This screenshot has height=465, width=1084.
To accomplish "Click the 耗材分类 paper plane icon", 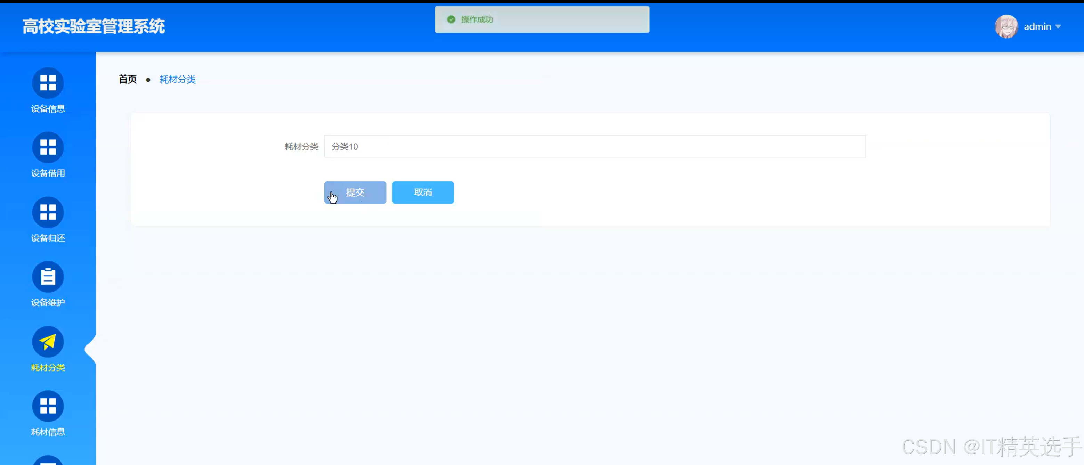I will click(48, 342).
